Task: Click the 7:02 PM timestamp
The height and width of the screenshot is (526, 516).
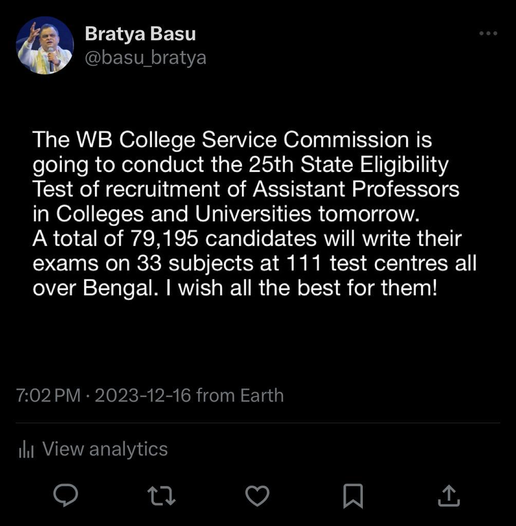Action: click(48, 396)
